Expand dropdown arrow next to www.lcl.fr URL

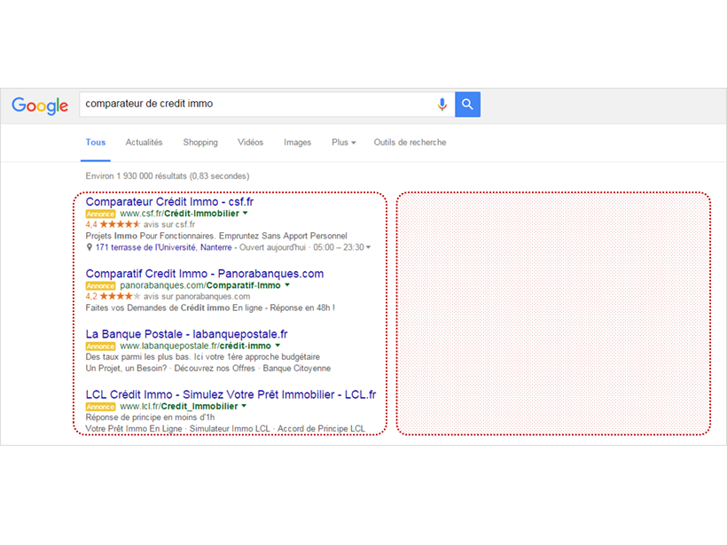(244, 406)
